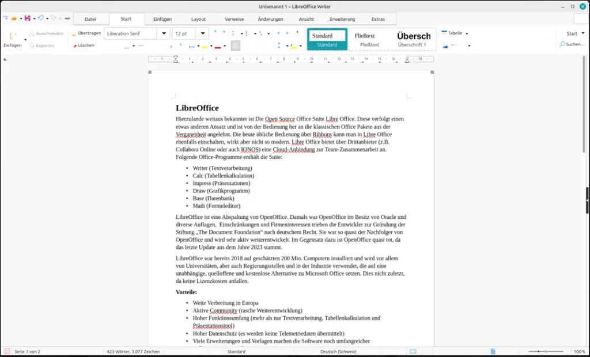Switch to the Einfügen tab
Screen dimensions: 590x357
pyautogui.click(x=162, y=19)
